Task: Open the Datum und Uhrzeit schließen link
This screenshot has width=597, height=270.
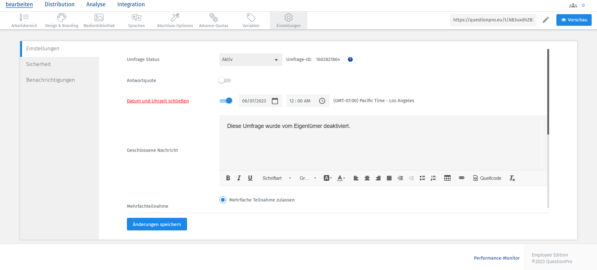Action: (158, 101)
